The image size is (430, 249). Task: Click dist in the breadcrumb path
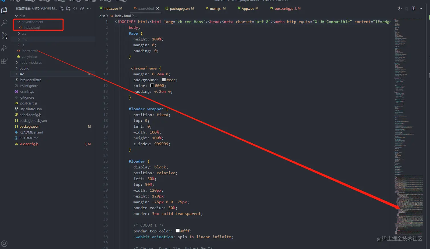[102, 16]
